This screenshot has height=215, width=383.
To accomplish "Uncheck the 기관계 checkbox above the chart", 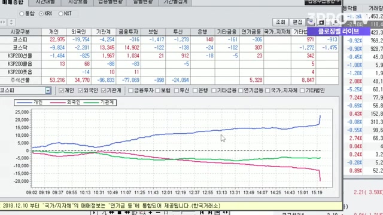I will pyautogui.click(x=104, y=90).
